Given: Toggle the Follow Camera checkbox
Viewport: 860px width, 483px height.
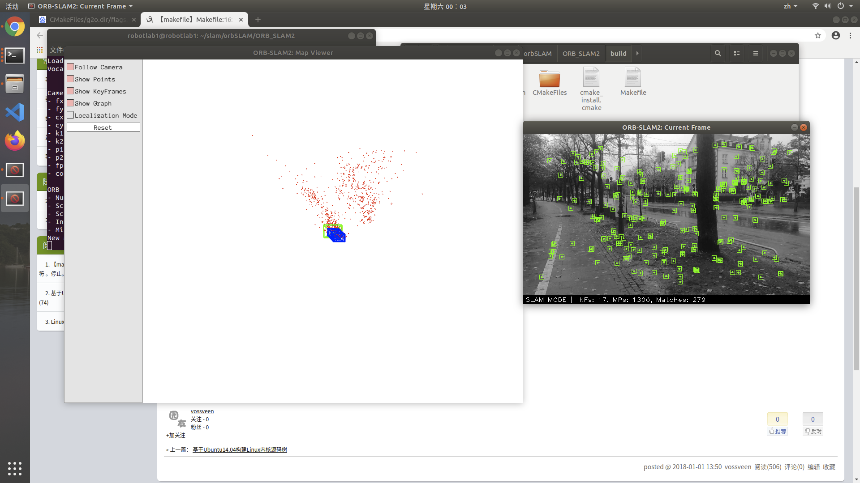Looking at the screenshot, I should [70, 67].
